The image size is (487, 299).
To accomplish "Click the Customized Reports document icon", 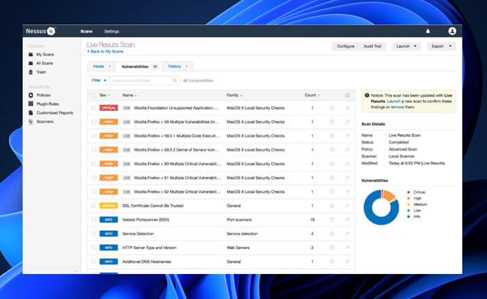I will [x=31, y=113].
